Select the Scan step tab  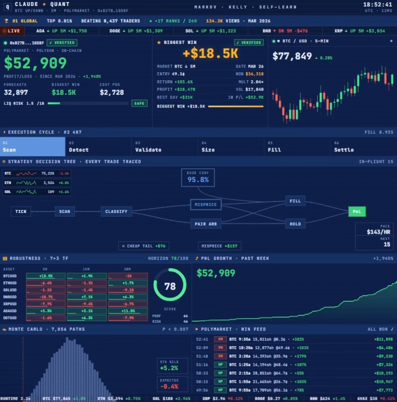pos(32,147)
